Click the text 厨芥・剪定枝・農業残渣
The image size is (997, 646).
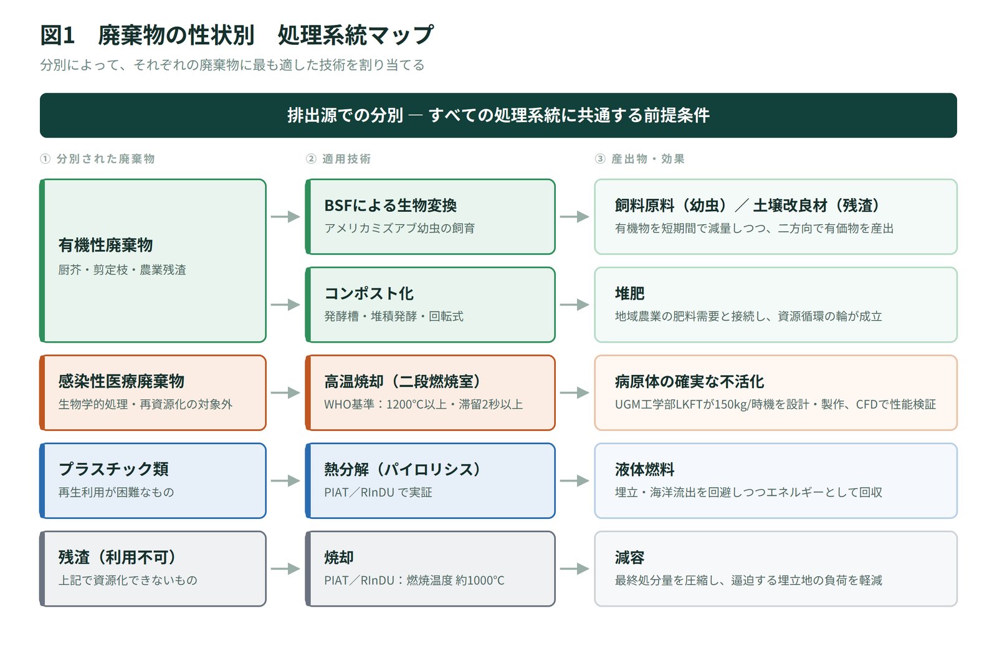coord(122,270)
